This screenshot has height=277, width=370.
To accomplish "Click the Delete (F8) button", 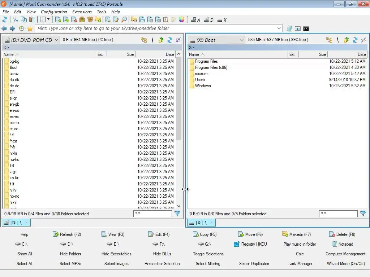I will tap(342, 234).
